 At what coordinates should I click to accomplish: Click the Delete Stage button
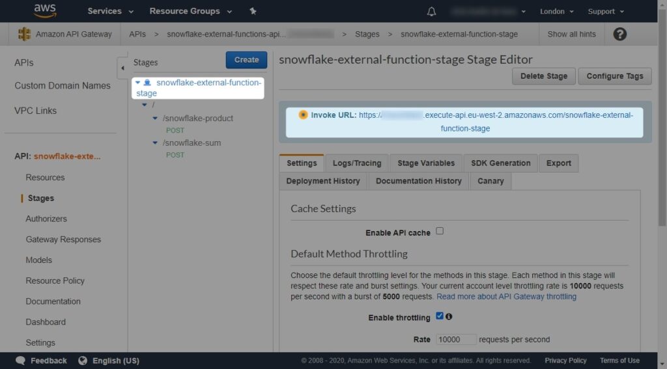click(x=544, y=76)
